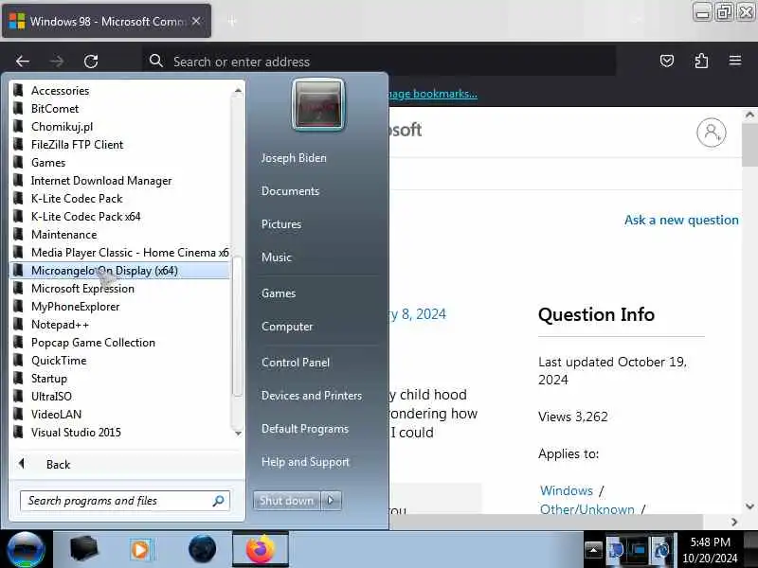This screenshot has height=568, width=758.
Task: Expand Internet Download Manager folder
Action: tap(120, 181)
